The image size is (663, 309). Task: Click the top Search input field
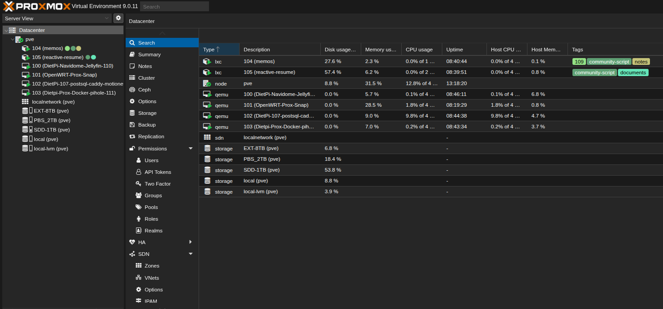pyautogui.click(x=174, y=6)
